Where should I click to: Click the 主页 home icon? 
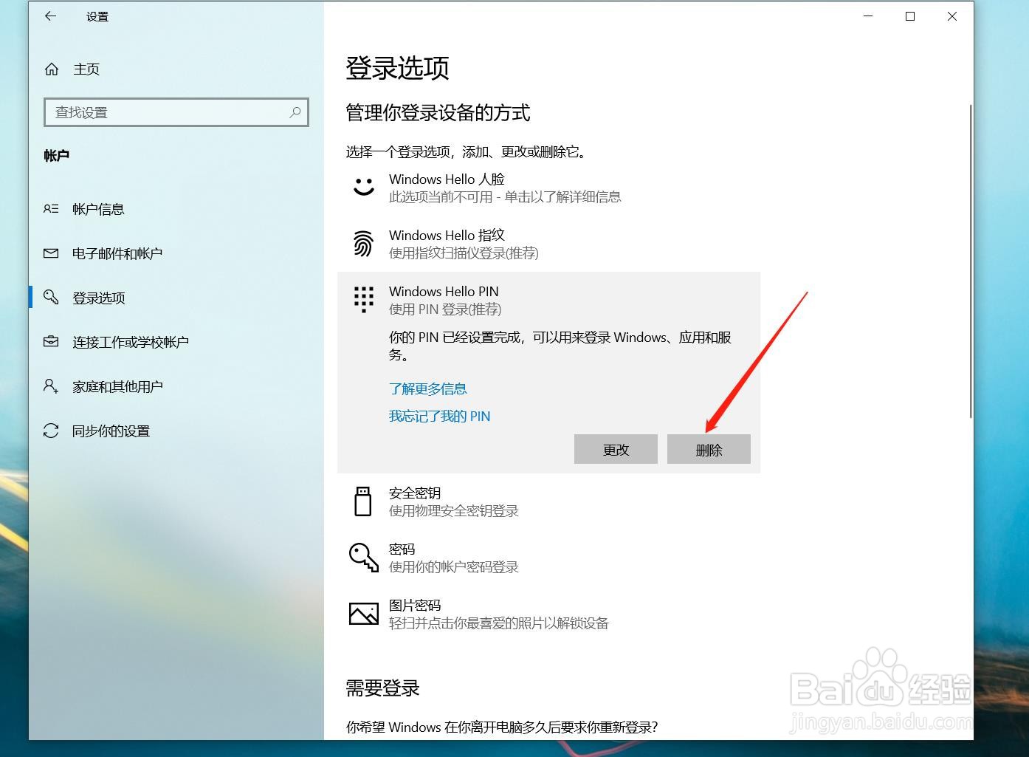pyautogui.click(x=52, y=69)
